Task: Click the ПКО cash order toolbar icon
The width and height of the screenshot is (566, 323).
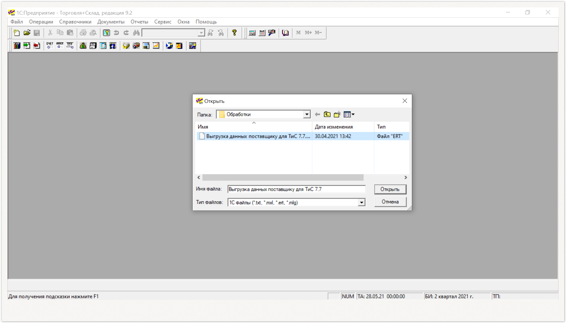Action: (70, 46)
